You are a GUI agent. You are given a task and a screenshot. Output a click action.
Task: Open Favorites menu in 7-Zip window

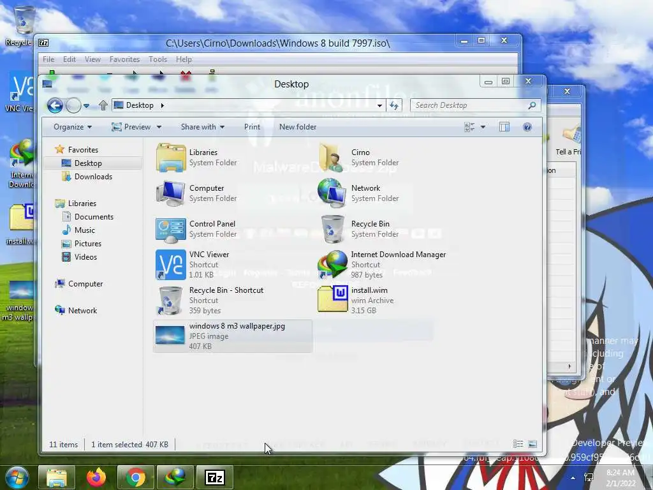click(x=124, y=59)
